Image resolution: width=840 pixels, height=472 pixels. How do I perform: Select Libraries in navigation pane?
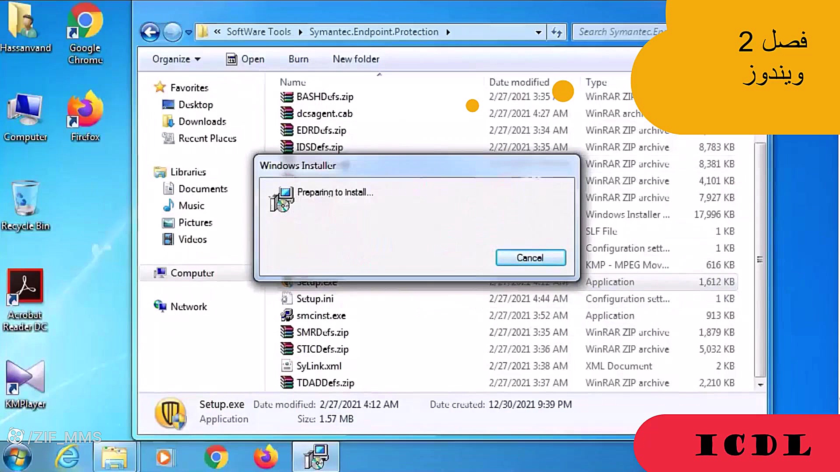tap(188, 172)
